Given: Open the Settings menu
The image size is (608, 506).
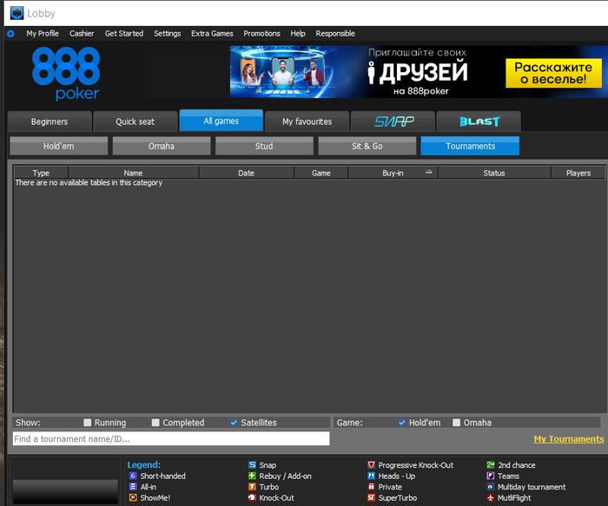Looking at the screenshot, I should tap(167, 34).
